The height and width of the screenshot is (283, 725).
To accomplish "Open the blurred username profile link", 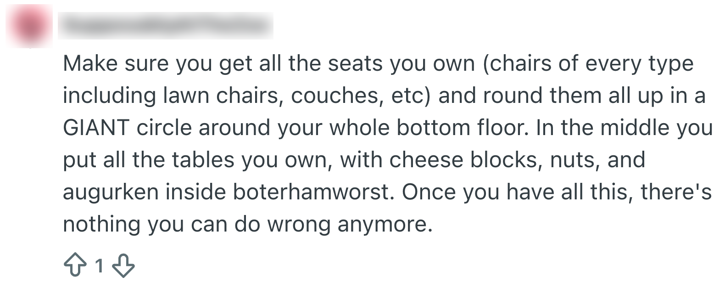I will click(x=167, y=26).
